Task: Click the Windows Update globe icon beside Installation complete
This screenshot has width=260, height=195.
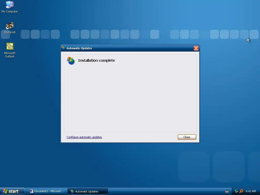Action: 71,61
